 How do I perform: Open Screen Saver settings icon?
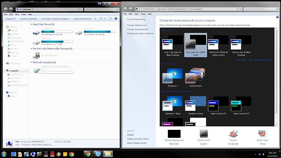point(263,134)
